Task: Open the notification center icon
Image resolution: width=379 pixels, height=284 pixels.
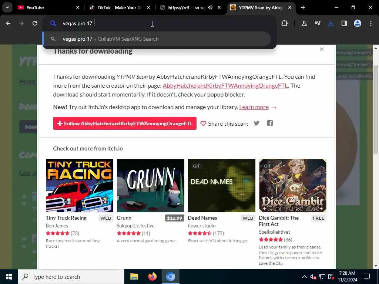Action: tap(367, 277)
